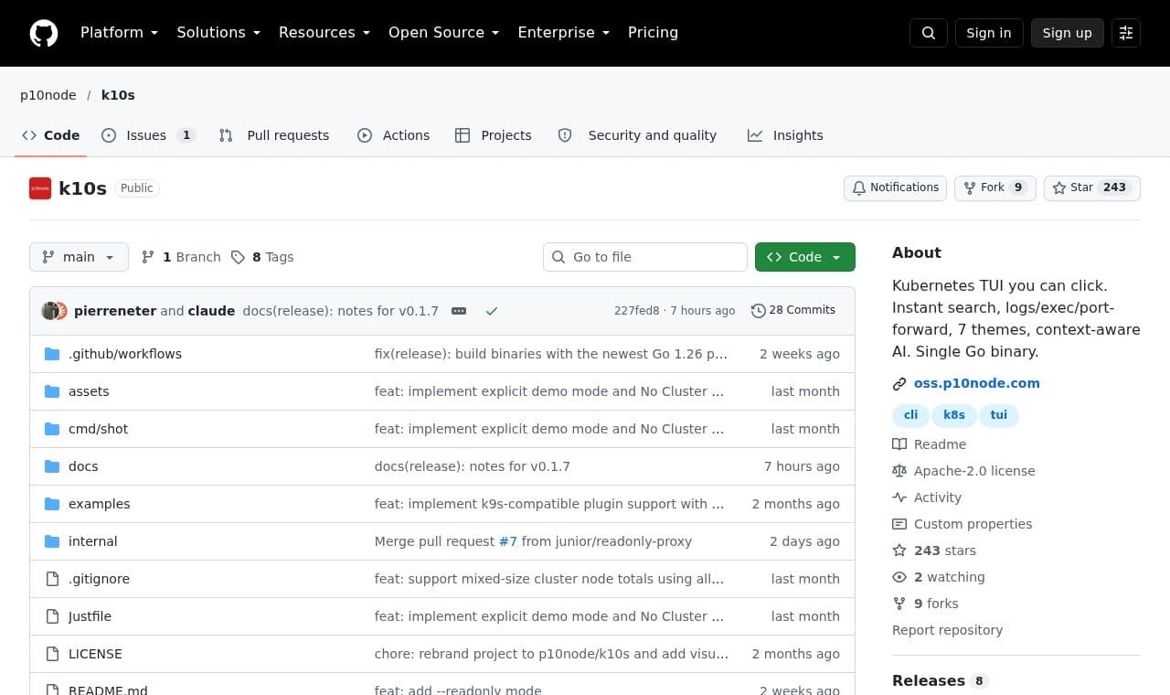Click the tag icon next to 8 Tags
The image size is (1170, 695).
[238, 257]
